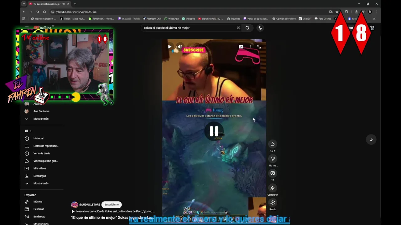Open the extensions puzzle icon
Viewport: 401px width, 225px height.
click(x=346, y=12)
